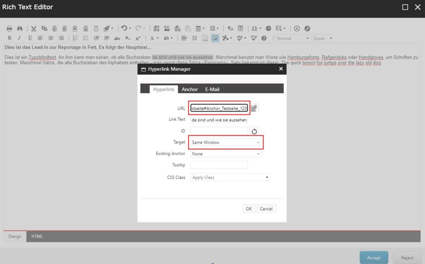Open the CSS Class Apply Class dropdown

230,178
